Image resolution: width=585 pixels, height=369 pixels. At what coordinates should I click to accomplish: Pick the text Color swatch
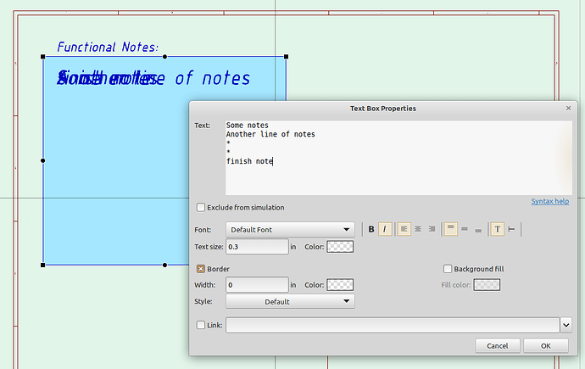pos(340,247)
